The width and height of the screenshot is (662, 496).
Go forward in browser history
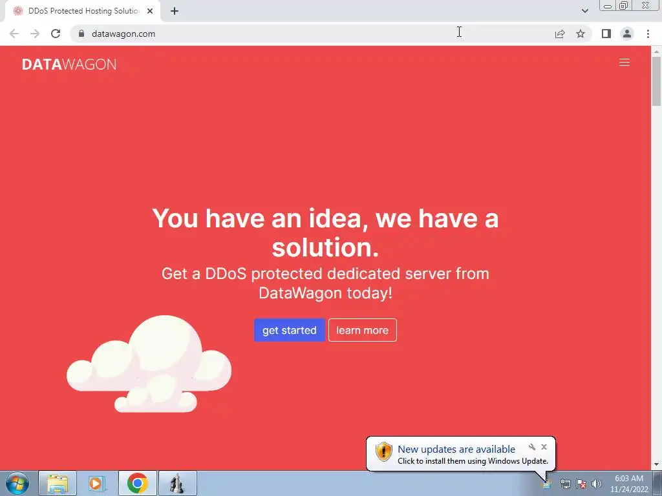[x=35, y=34]
